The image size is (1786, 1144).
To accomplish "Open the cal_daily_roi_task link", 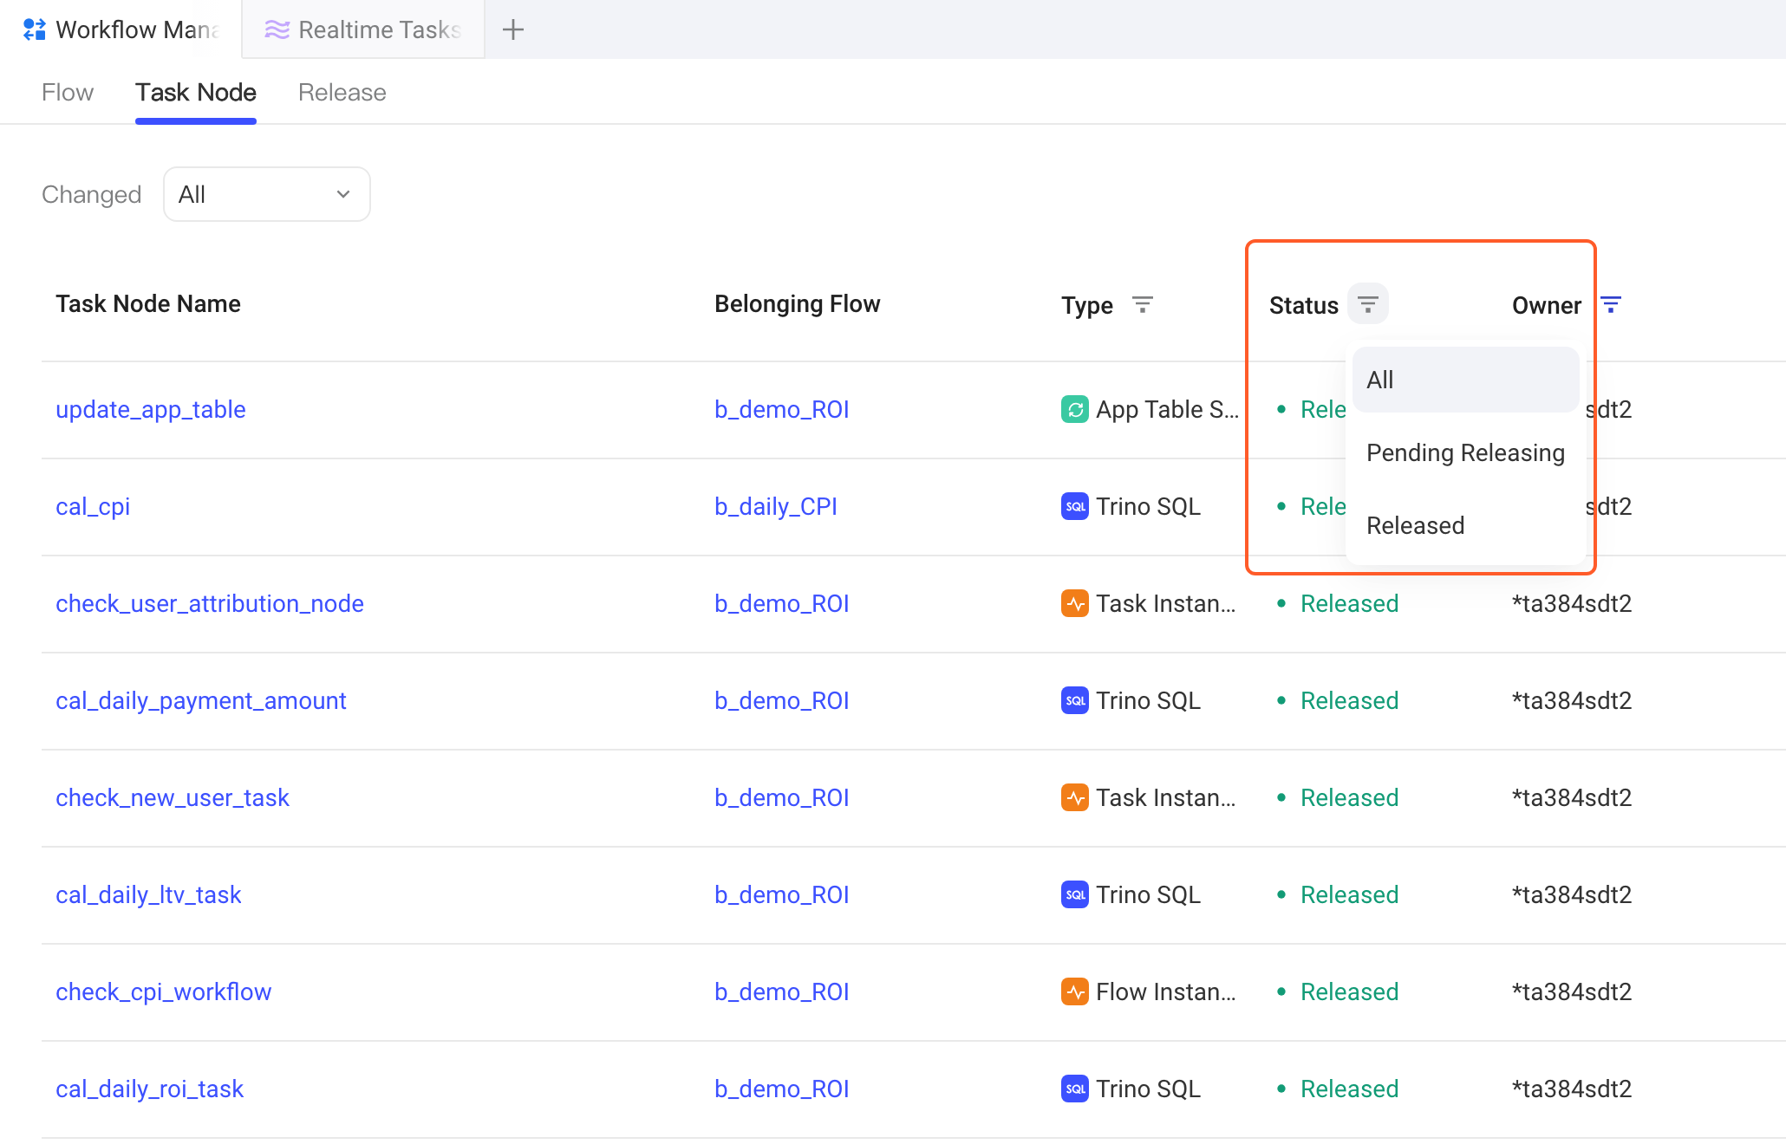I will [150, 1089].
